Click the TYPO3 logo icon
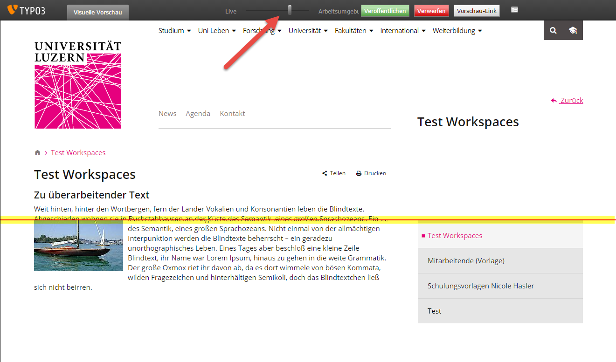This screenshot has width=616, height=362. 12,10
